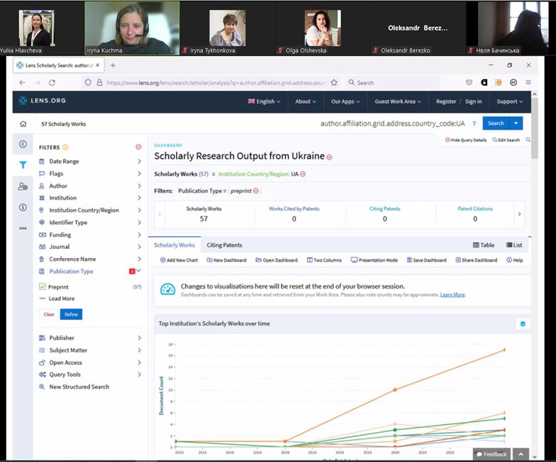556x462 pixels.
Task: Click Two Columns layout option
Action: click(x=324, y=260)
